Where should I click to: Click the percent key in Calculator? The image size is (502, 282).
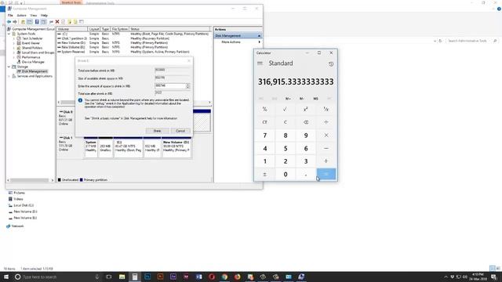pos(265,110)
